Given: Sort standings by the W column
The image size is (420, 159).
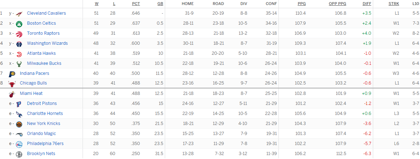Looking at the screenshot, I should click(x=97, y=4).
